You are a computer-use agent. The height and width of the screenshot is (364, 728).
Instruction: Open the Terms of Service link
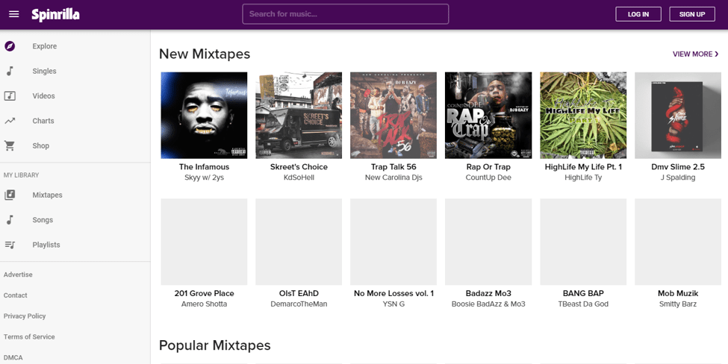(x=29, y=336)
